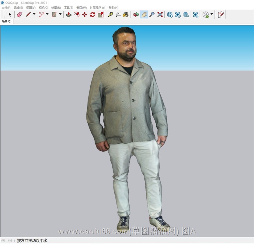Viewport: 254px width, 244px height.
Task: Click the Zoom Extents tool
Action: pyautogui.click(x=160, y=15)
